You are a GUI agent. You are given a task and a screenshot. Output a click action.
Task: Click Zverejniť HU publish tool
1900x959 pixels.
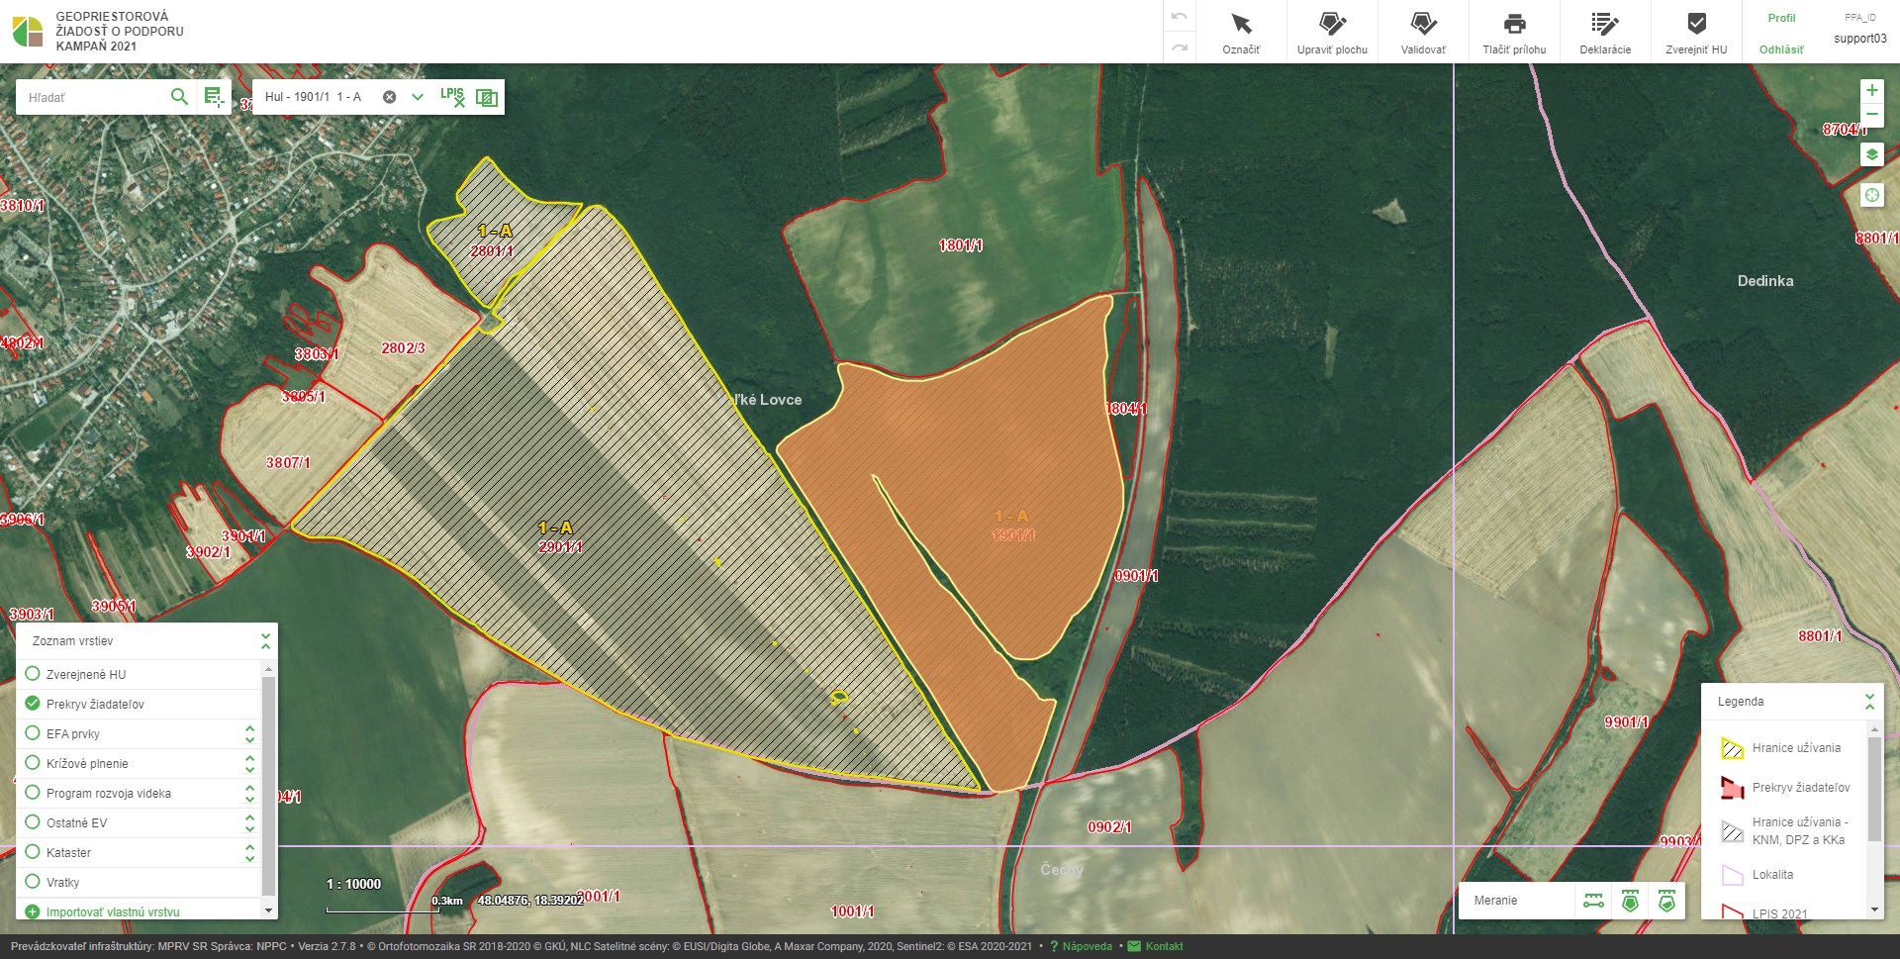[x=1696, y=32]
